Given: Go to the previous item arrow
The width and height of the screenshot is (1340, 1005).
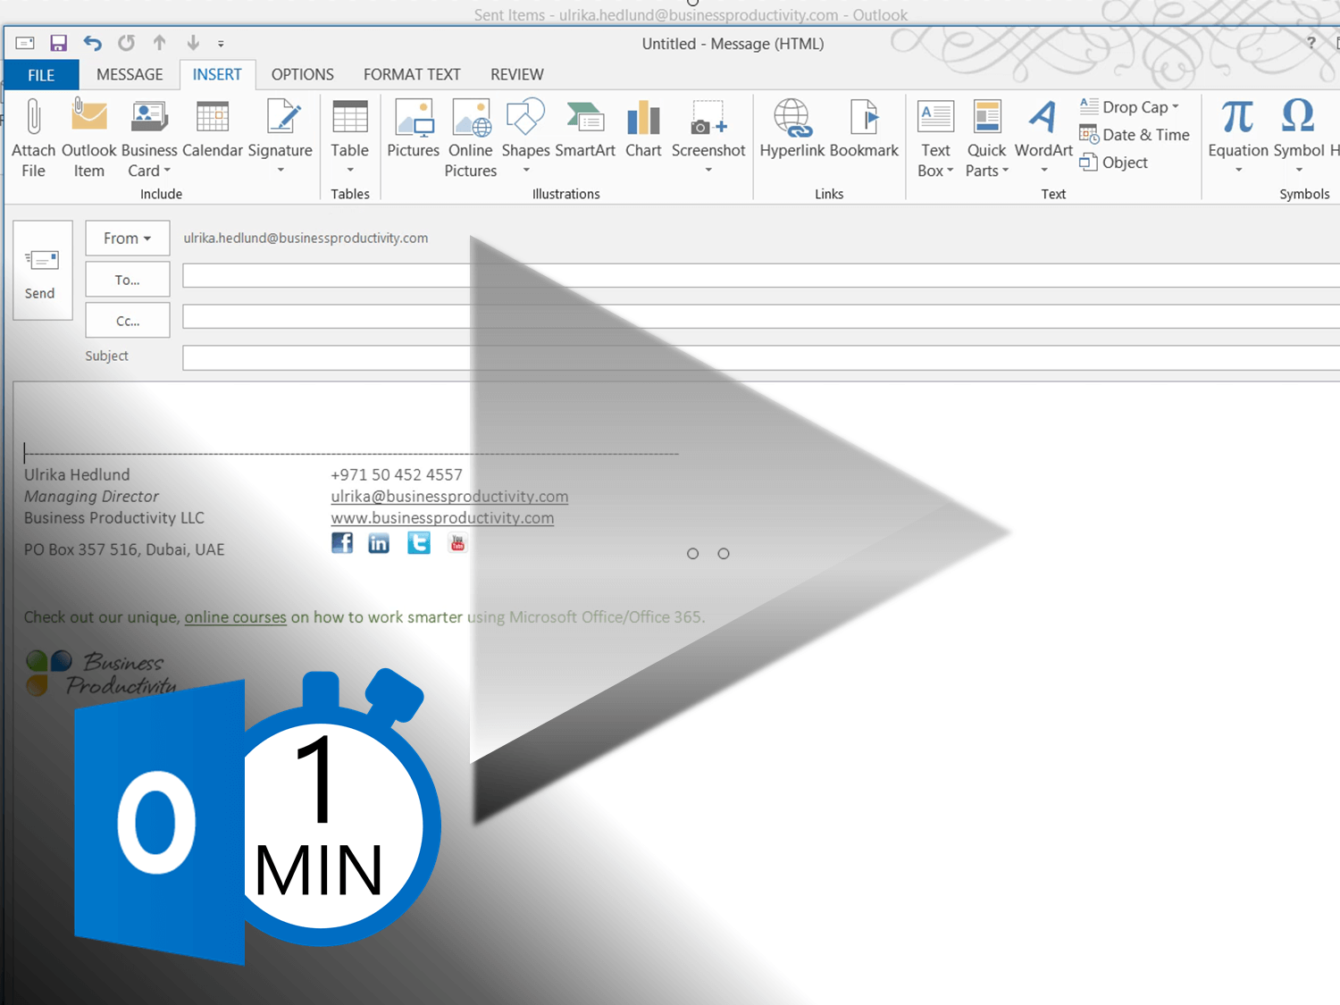Looking at the screenshot, I should 159,42.
